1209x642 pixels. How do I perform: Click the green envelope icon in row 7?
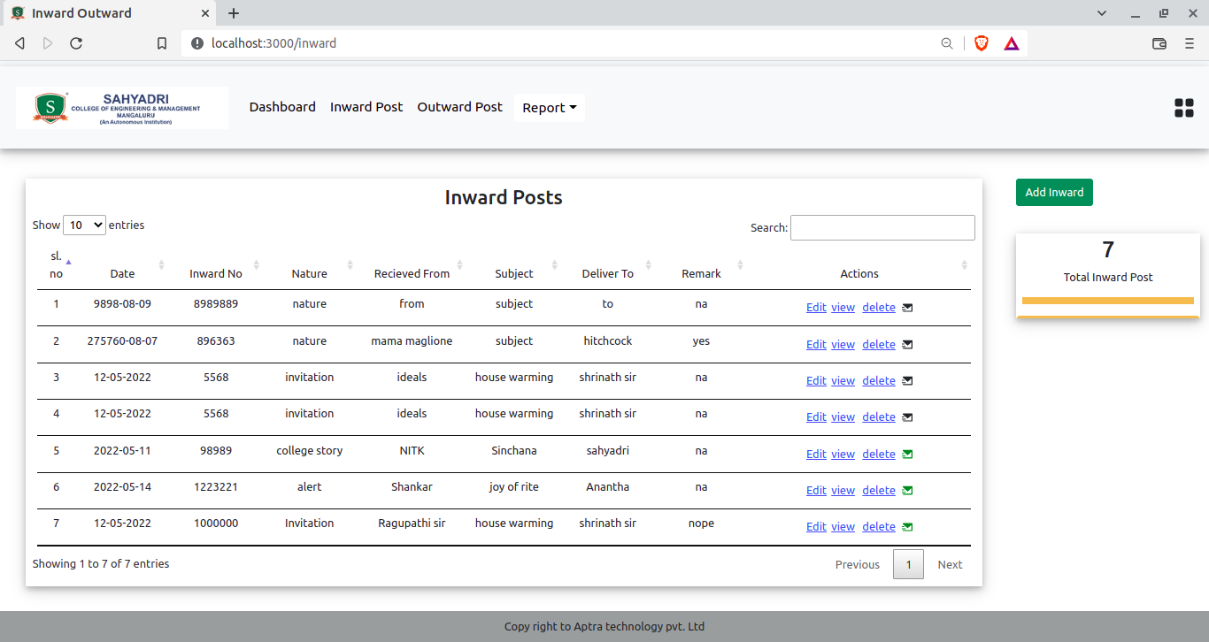point(907,527)
